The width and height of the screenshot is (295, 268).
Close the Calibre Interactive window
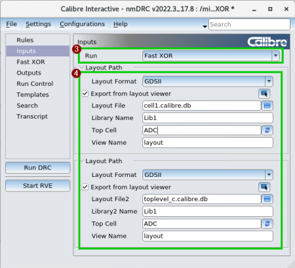tap(286, 9)
